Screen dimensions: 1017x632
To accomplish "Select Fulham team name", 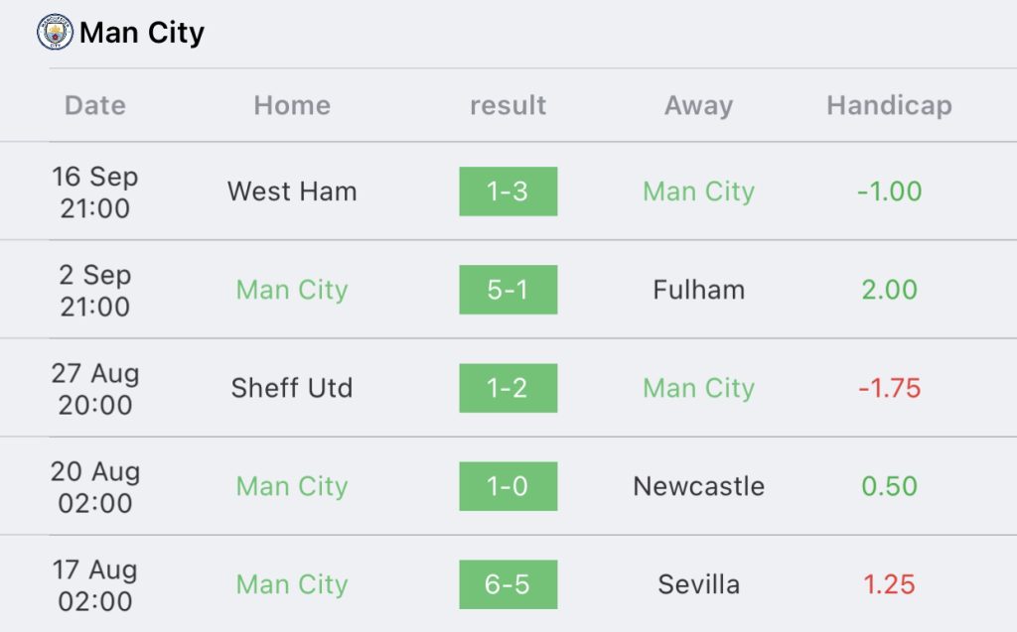I will [698, 290].
